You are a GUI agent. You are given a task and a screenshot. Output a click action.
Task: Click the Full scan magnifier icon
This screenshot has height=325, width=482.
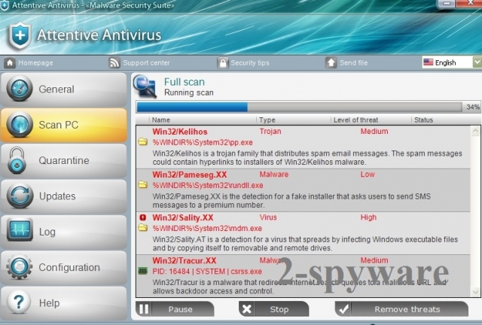pos(145,87)
